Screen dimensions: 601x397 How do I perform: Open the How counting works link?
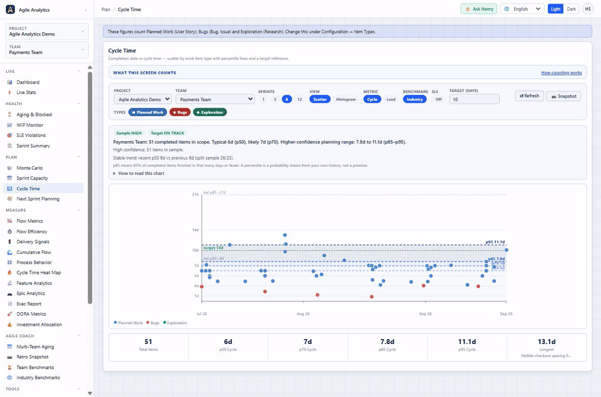(x=561, y=73)
